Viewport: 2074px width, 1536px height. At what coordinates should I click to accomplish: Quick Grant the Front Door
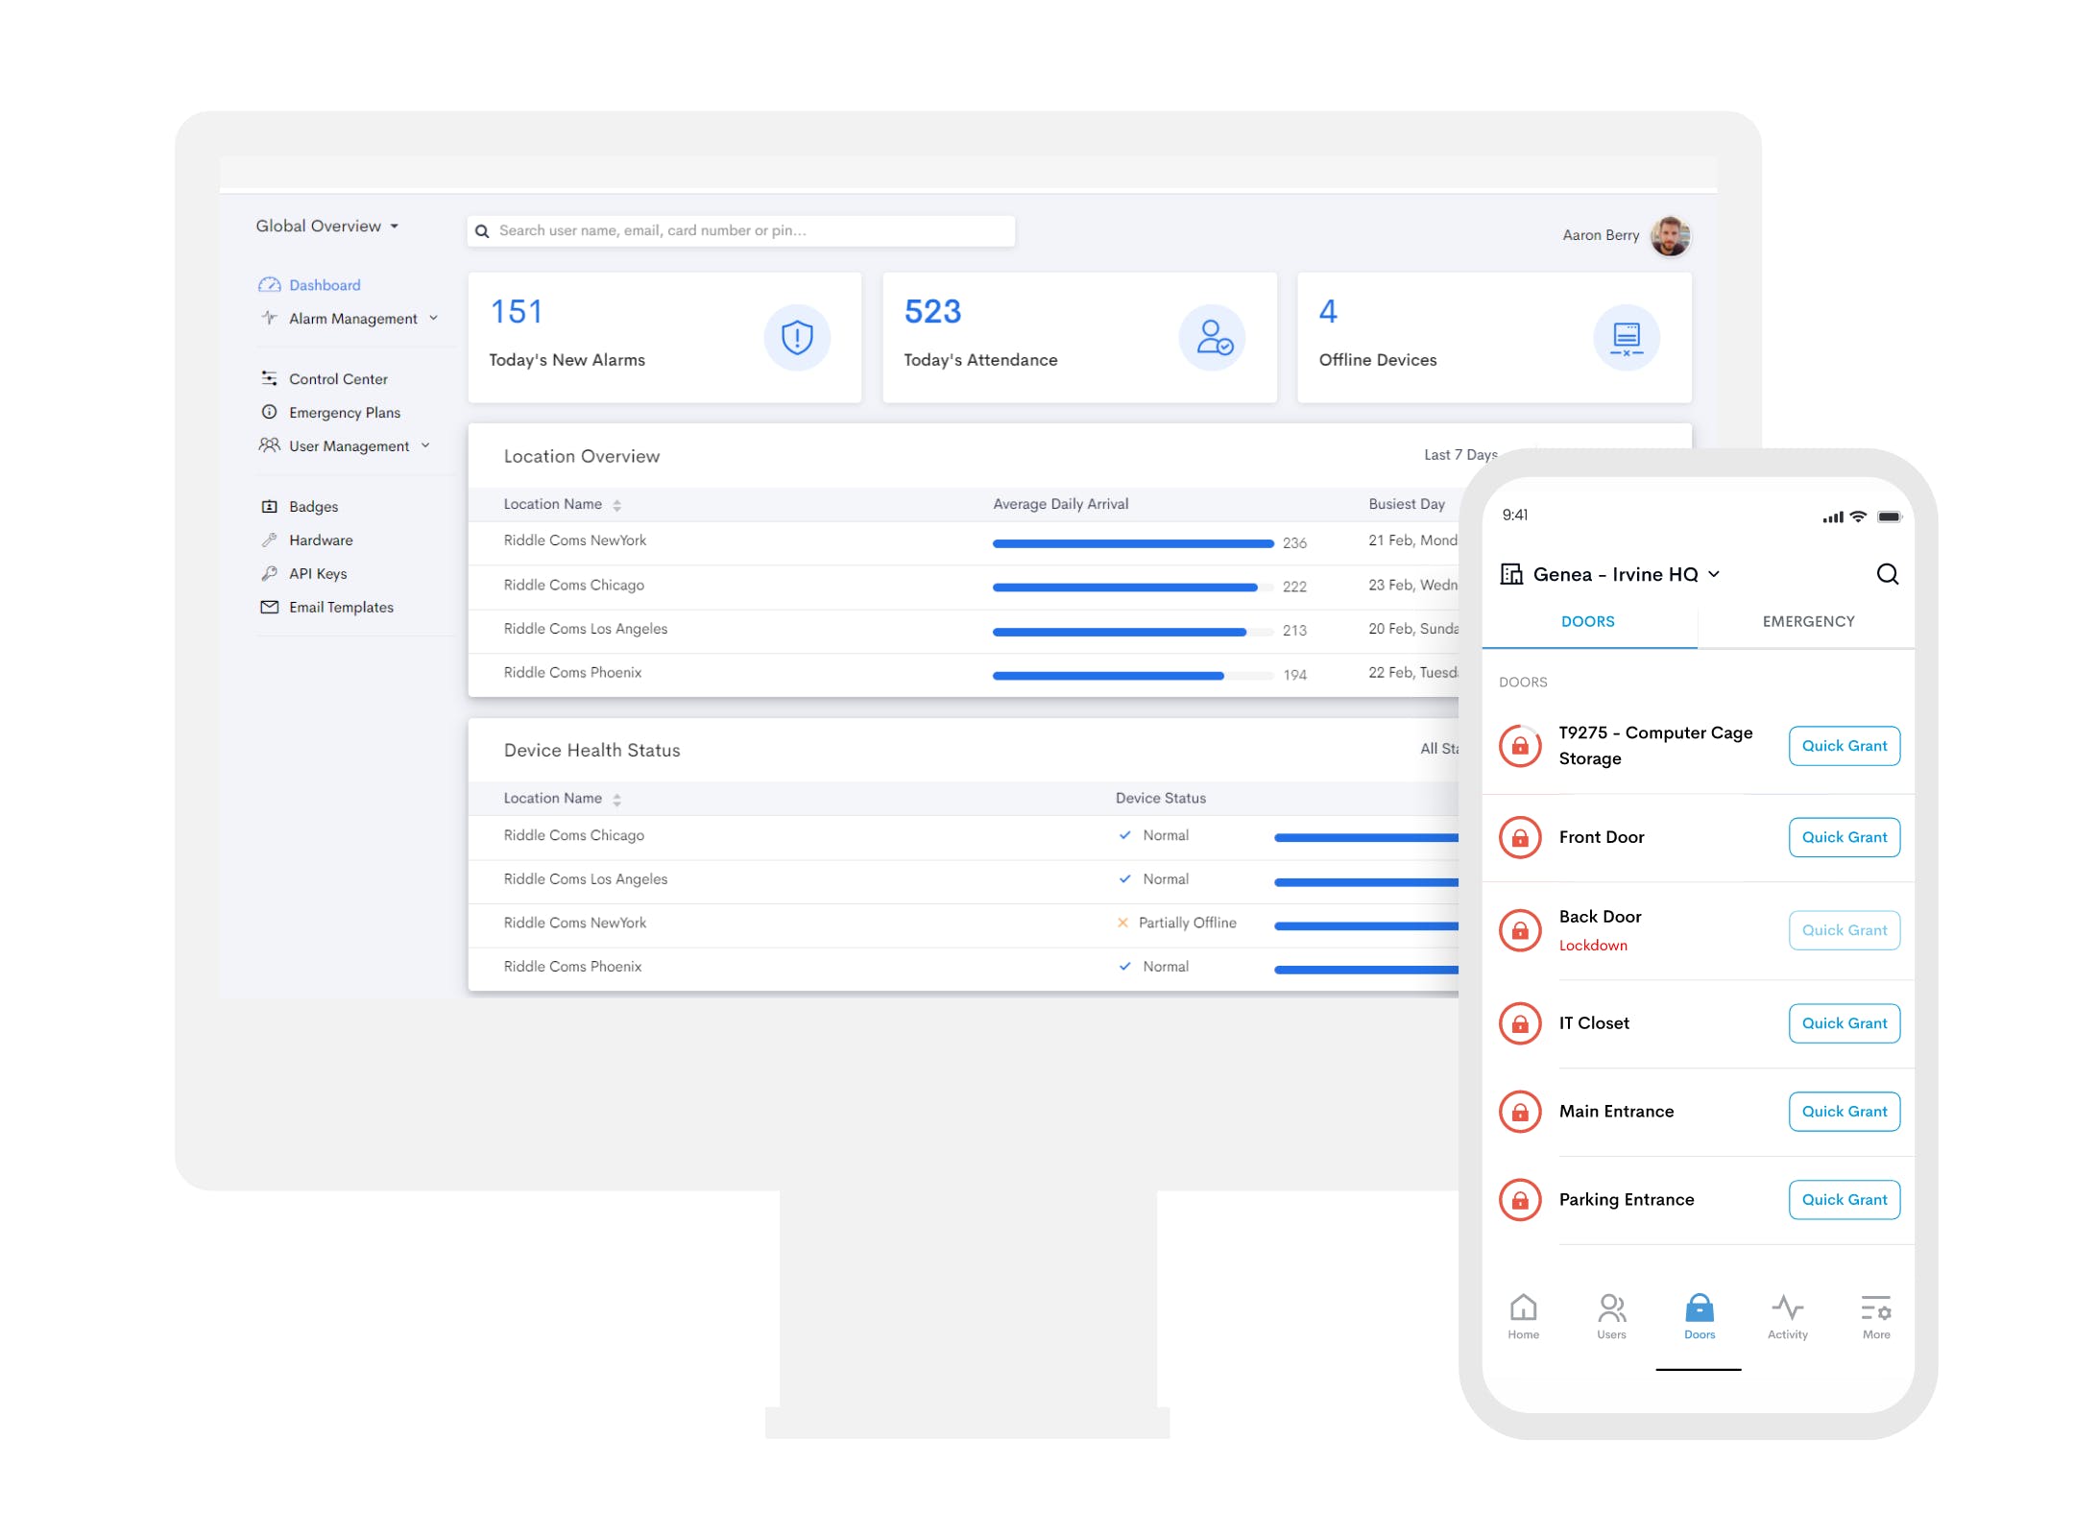pyautogui.click(x=1844, y=837)
